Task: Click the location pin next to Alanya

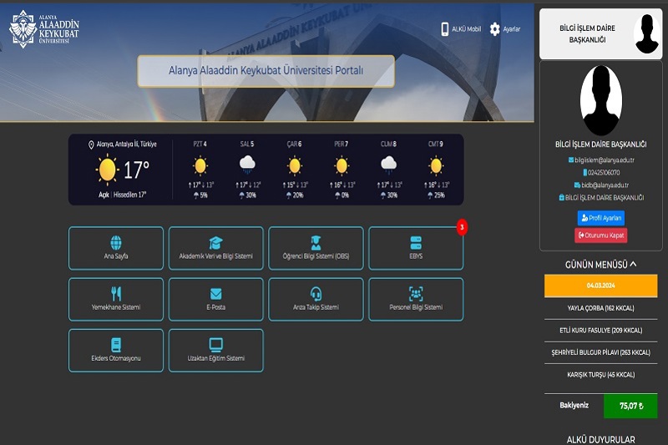Action: 91,144
